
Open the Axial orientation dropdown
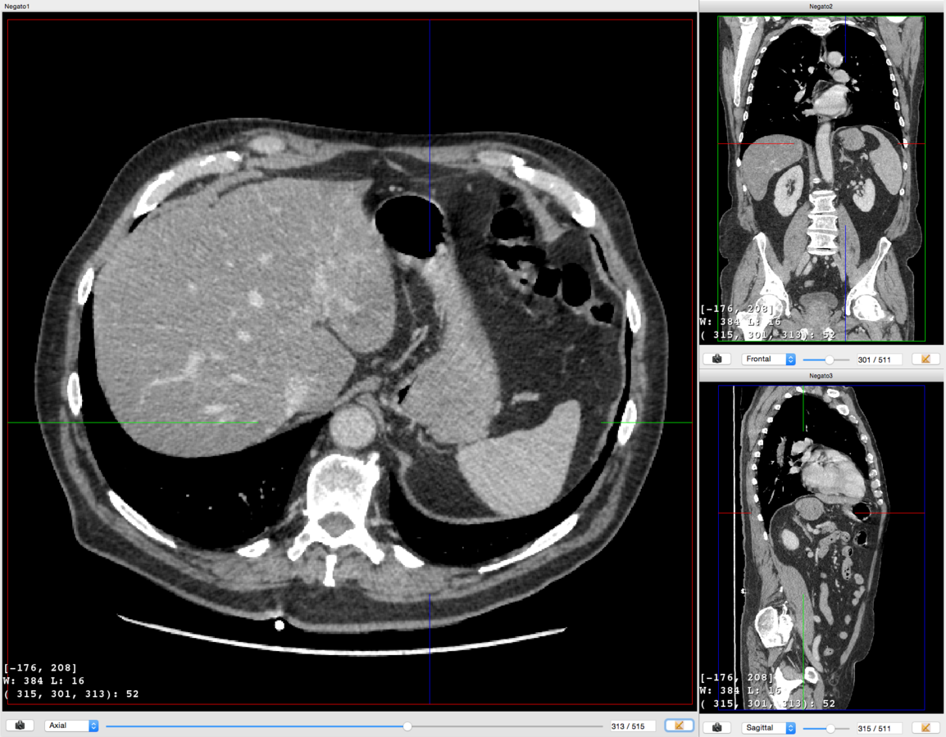tap(71, 726)
